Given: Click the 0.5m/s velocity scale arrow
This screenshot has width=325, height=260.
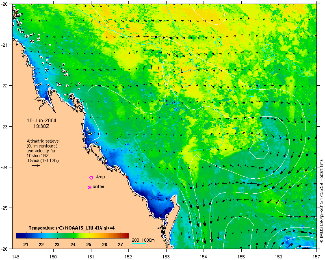Looking at the screenshot, I should (36, 165).
